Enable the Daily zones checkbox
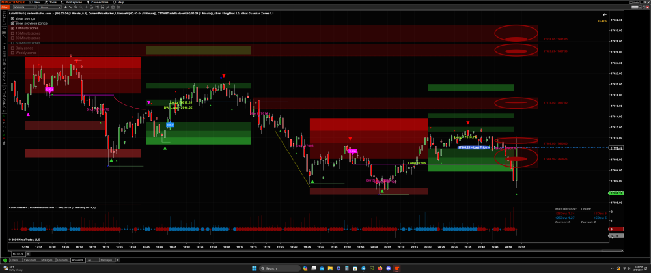The image size is (651, 273). pyautogui.click(x=12, y=48)
